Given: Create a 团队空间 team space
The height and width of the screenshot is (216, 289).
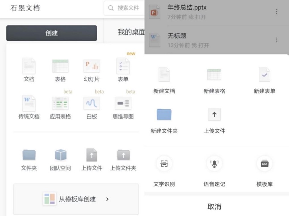Looking at the screenshot, I should [x=60, y=155].
